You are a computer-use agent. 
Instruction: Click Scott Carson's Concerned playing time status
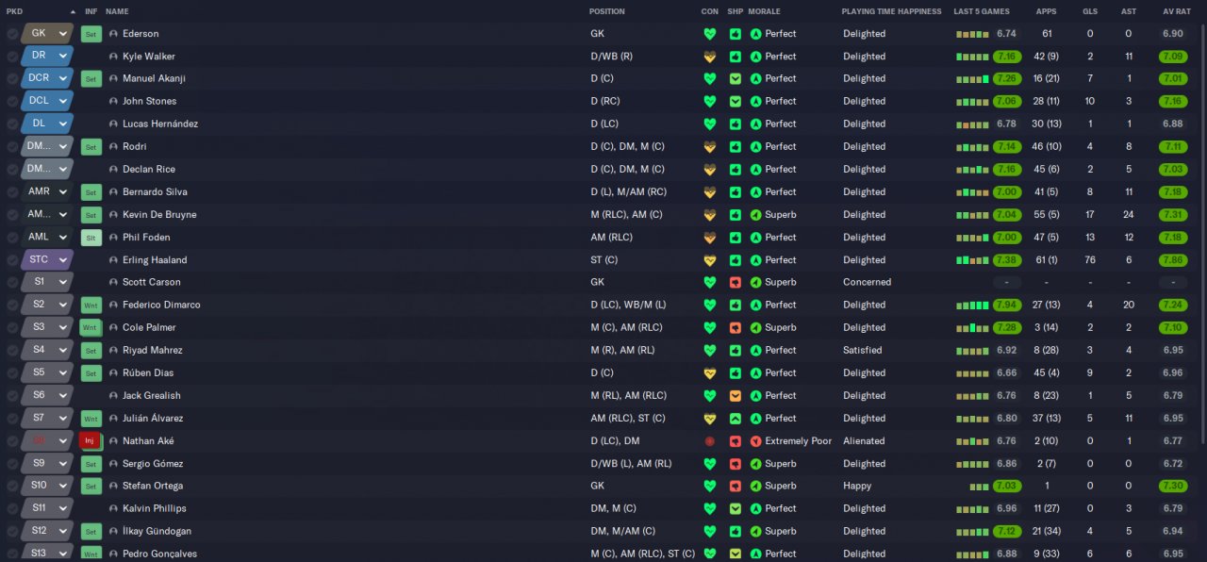[867, 283]
